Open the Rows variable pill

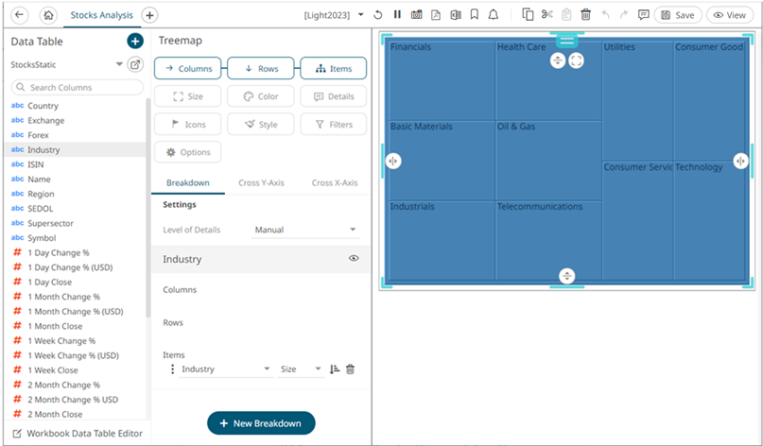[x=261, y=69]
